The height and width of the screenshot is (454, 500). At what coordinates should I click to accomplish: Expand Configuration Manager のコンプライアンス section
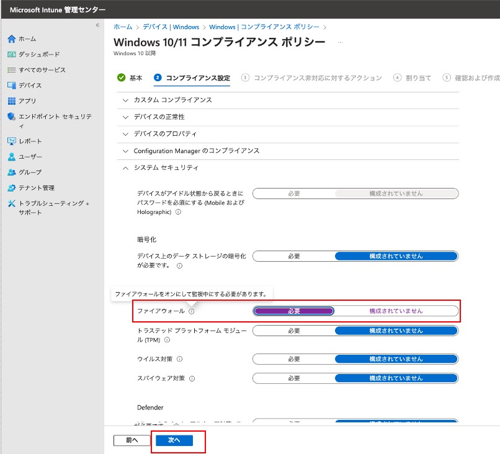click(x=288, y=151)
